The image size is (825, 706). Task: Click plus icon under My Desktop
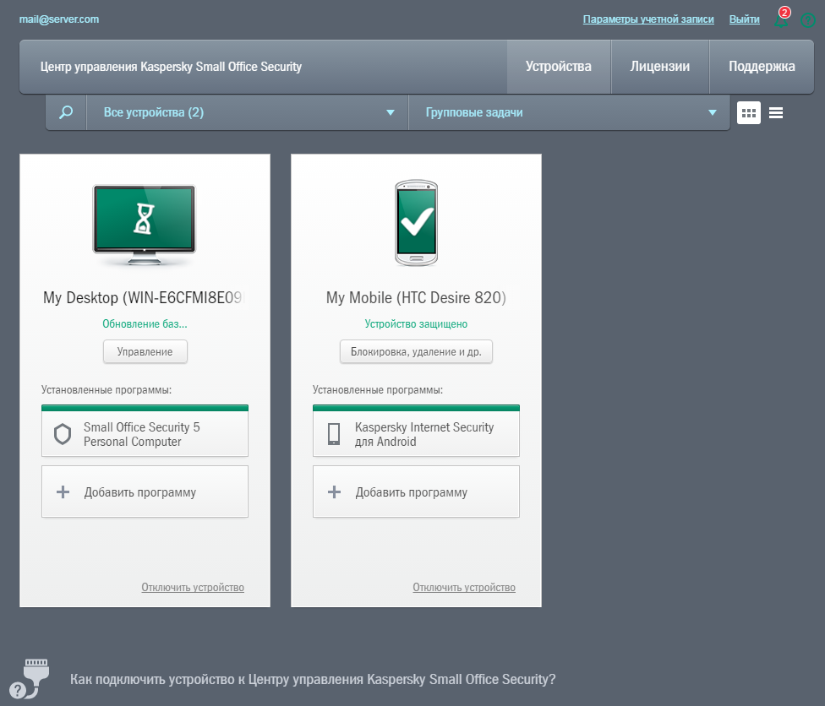point(63,492)
